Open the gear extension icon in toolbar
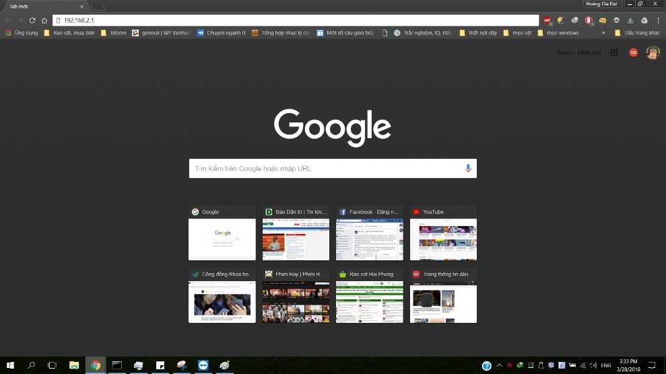666x374 pixels. (616, 20)
